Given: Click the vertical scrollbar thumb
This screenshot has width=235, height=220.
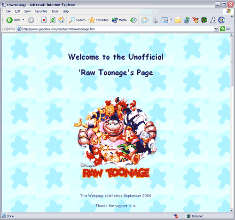Looking at the screenshot, I should tap(232, 62).
